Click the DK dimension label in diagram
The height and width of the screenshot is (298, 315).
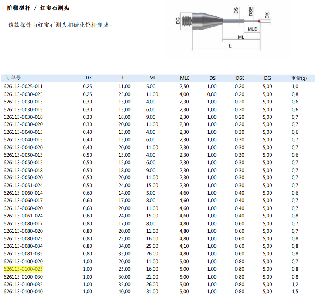[267, 15]
